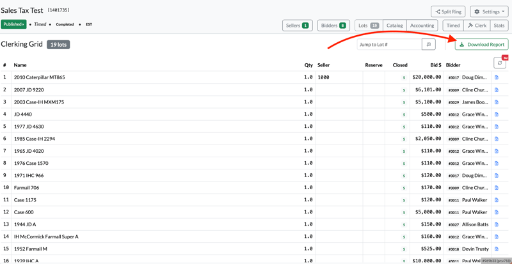Switch to the Catalog tab
This screenshot has height=264, width=512.
coord(395,26)
